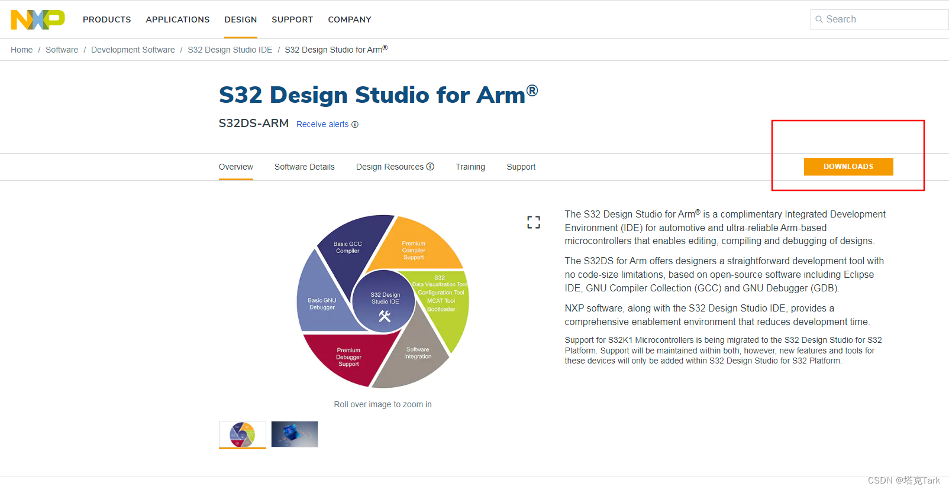The image size is (949, 490).
Task: Select the pie diagram thumbnail
Action: tap(243, 434)
